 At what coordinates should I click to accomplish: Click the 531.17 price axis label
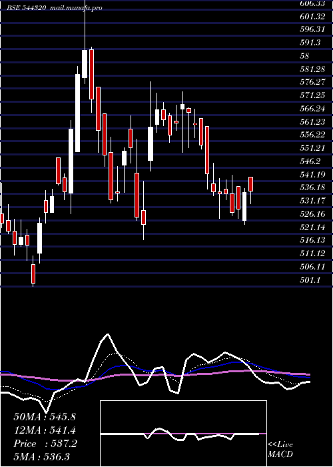point(312,200)
